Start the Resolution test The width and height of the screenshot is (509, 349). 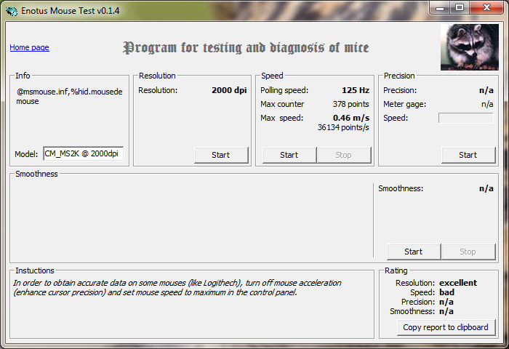[221, 155]
